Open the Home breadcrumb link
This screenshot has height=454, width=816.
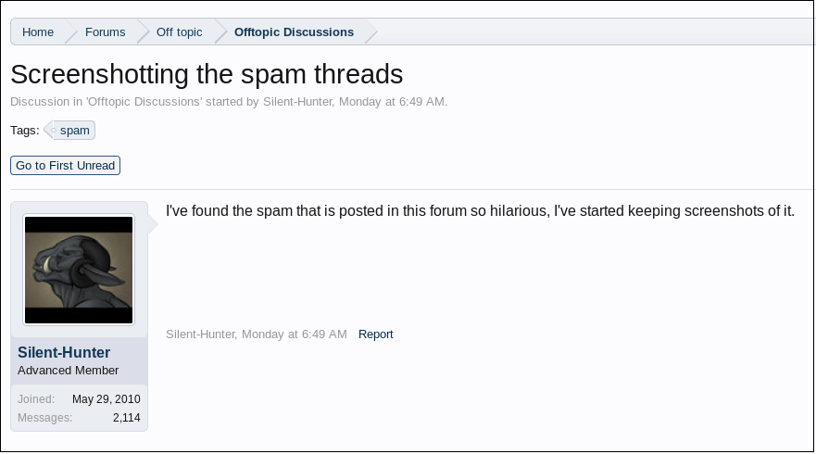38,32
